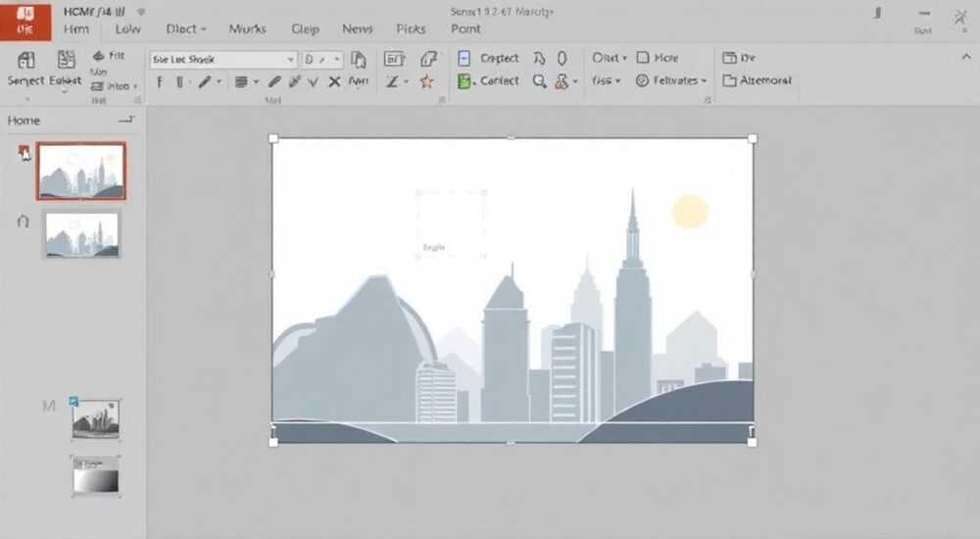This screenshot has height=539, width=980.
Task: Click the Dv window icon button
Action: point(739,58)
